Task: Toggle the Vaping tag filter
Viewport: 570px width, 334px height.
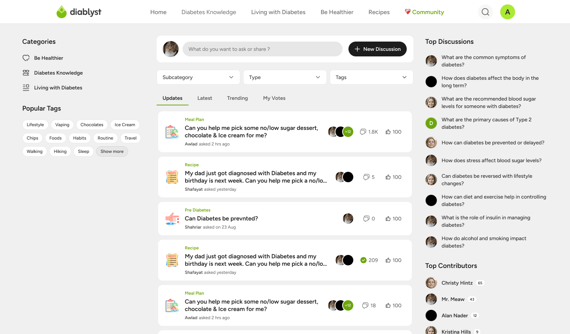Action: (x=62, y=125)
